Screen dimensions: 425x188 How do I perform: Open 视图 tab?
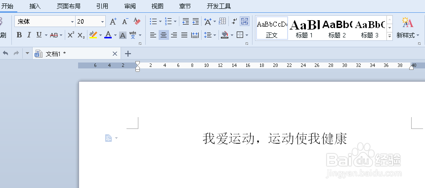click(x=158, y=6)
